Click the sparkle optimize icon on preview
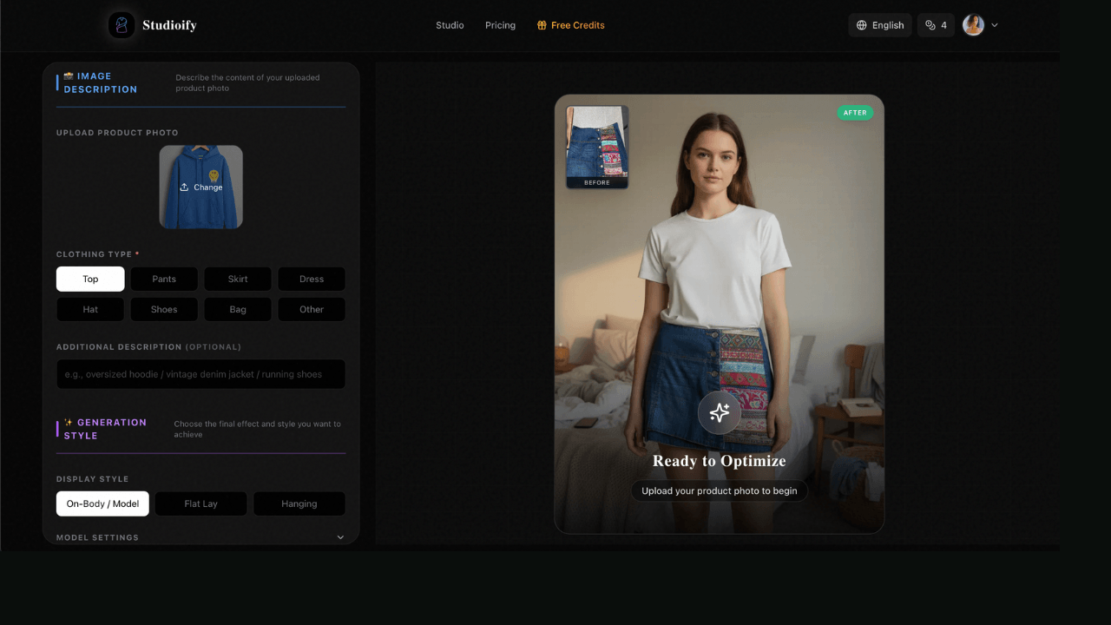 pyautogui.click(x=719, y=413)
